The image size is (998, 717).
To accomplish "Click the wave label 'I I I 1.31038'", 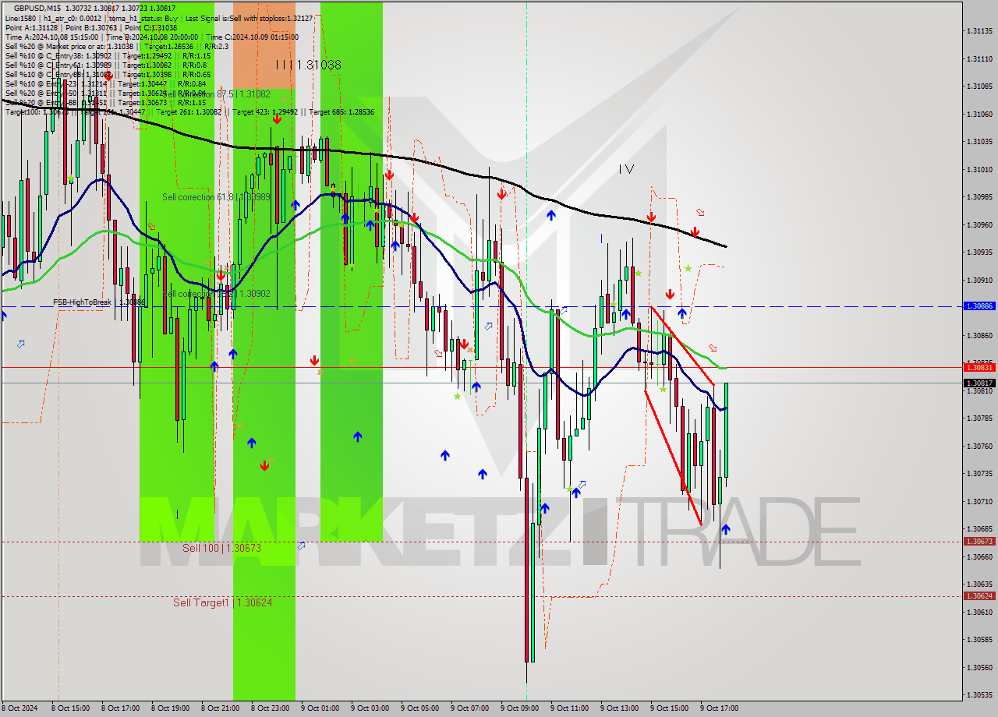I will click(x=308, y=65).
